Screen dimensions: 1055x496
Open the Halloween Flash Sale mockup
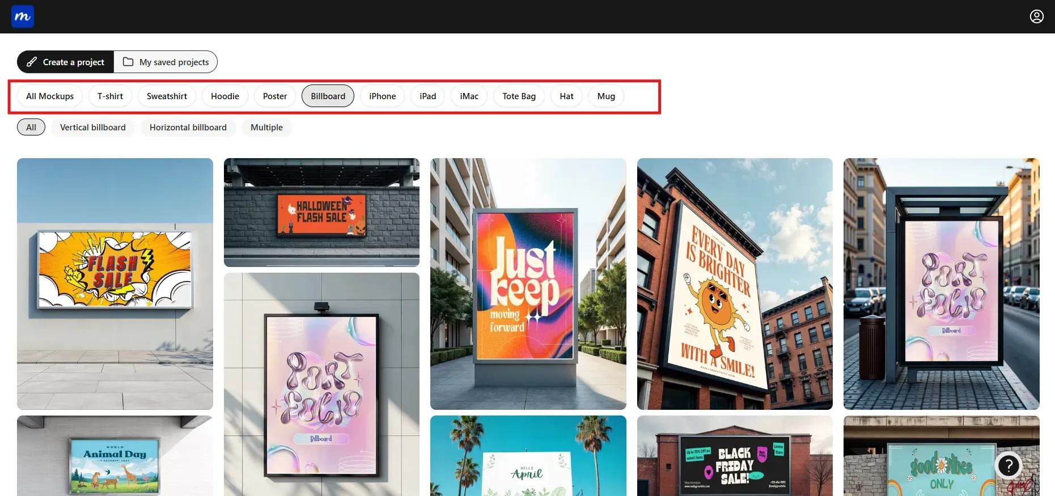coord(321,213)
